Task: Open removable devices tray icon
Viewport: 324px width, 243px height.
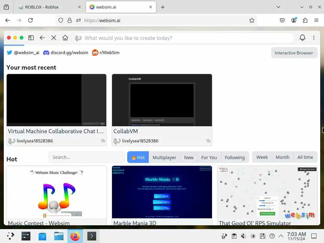Action: click(262, 236)
